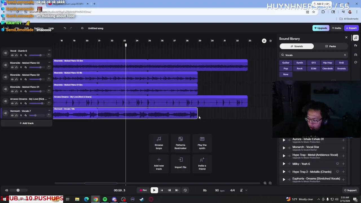Adjust Vermont - Vocals 7 volume slider

click(x=35, y=115)
